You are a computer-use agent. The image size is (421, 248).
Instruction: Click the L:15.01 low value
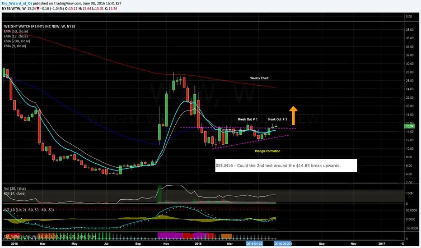[x=98, y=9]
